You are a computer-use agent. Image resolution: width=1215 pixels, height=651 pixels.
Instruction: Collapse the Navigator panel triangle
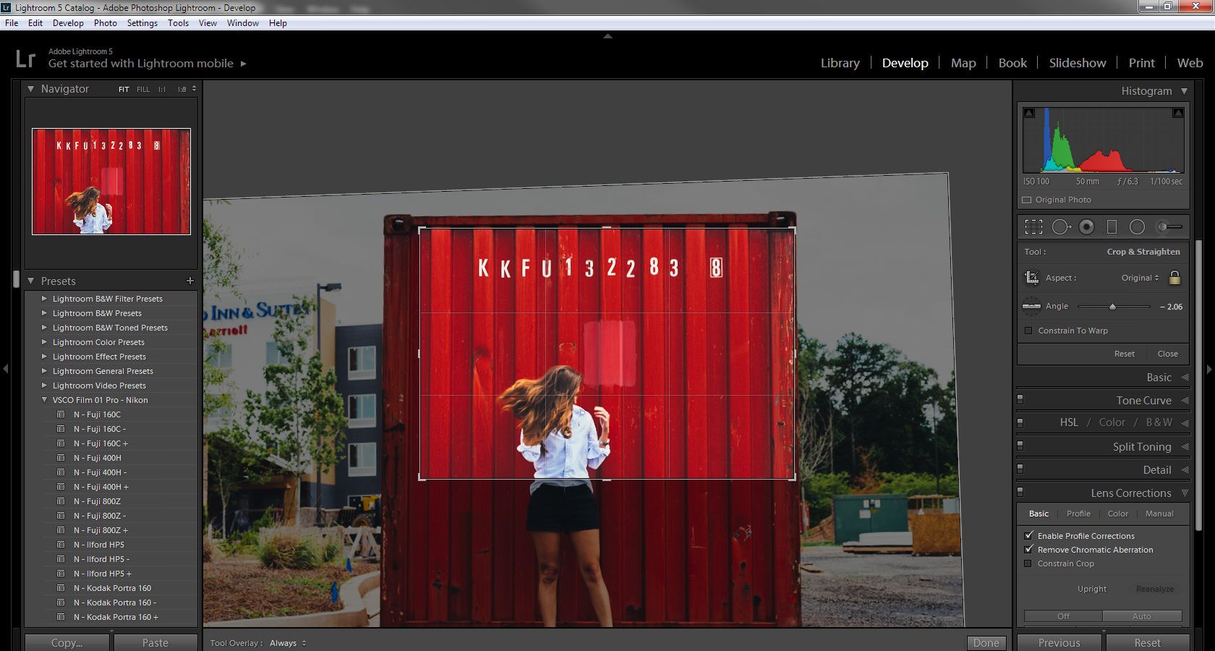[x=30, y=89]
